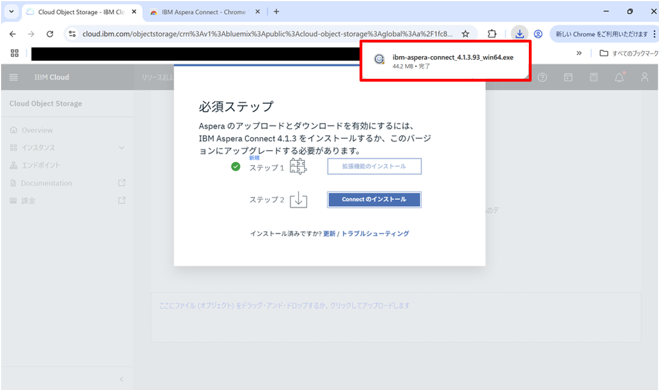
Task: Open the Chrome extensions puzzle icon
Action: coord(491,33)
